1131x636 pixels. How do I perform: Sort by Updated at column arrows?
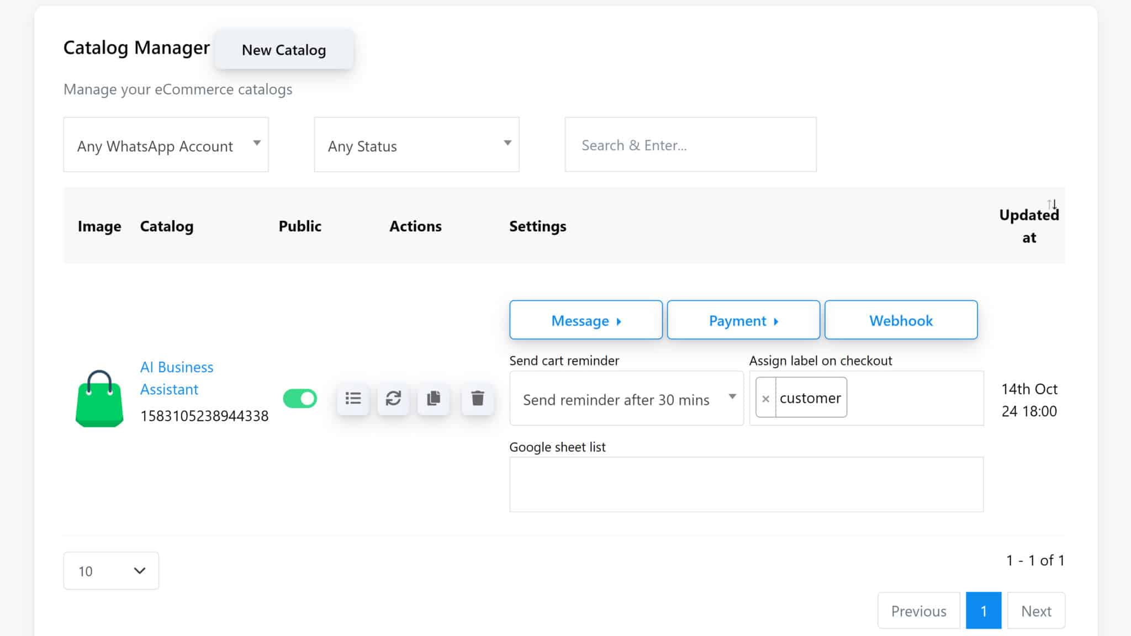point(1051,205)
